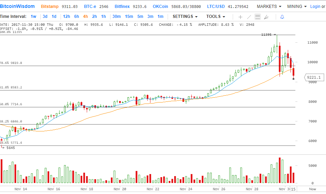This screenshot has height=194, width=326.
Task: Click the tallest red volume bar
Action: coord(280,170)
